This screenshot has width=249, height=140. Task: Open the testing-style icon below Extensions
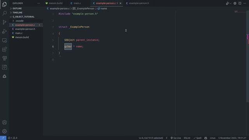4,58
